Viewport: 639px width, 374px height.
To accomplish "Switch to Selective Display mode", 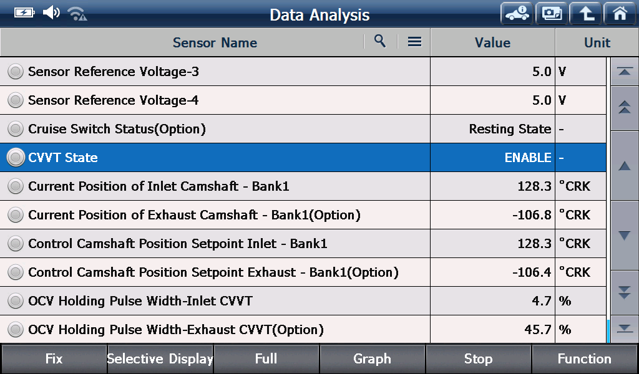I will [x=160, y=358].
